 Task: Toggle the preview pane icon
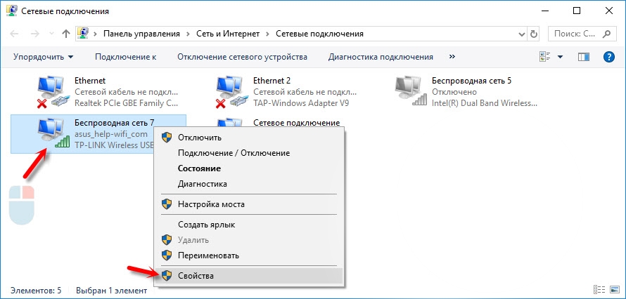(584, 57)
